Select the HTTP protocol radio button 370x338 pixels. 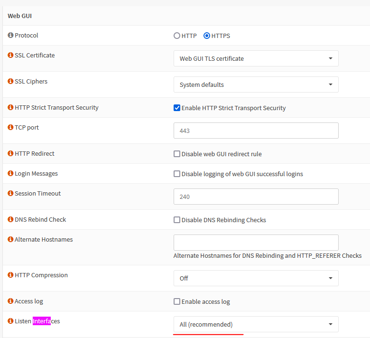pyautogui.click(x=177, y=36)
